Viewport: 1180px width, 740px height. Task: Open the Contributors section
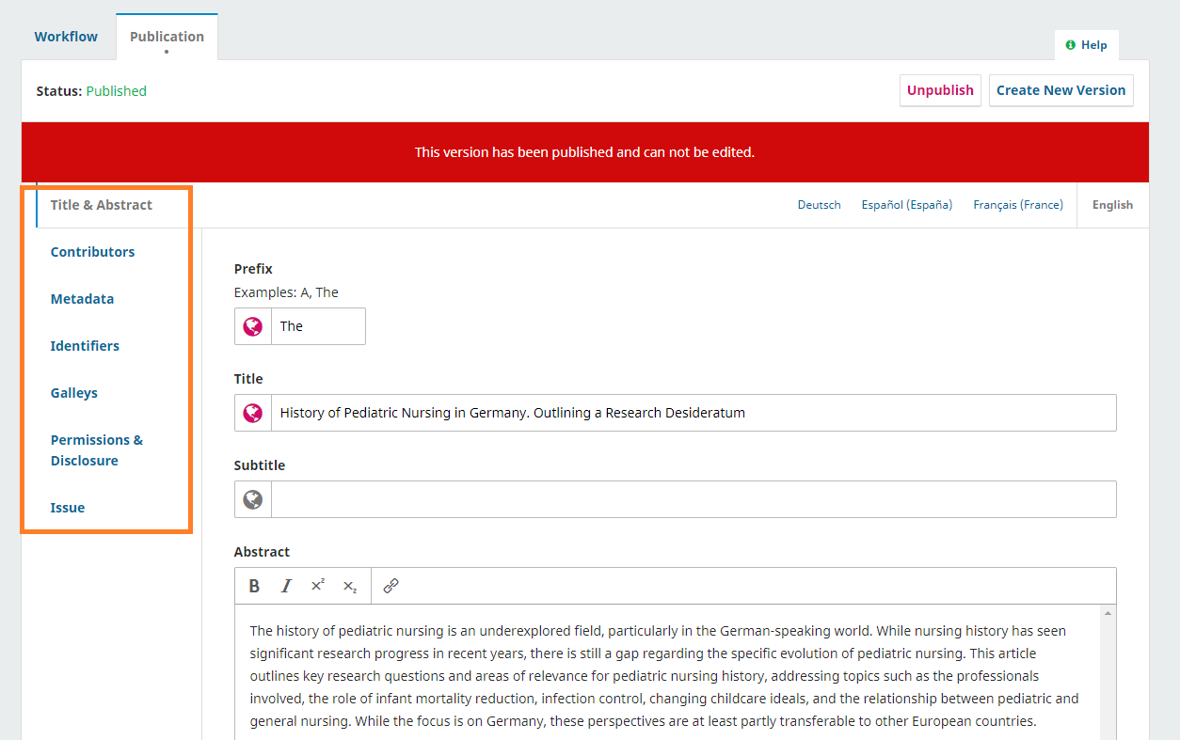click(x=92, y=252)
